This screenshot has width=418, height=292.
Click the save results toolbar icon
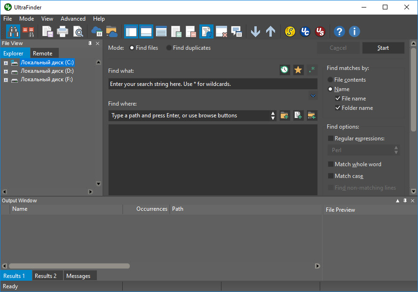click(x=47, y=31)
